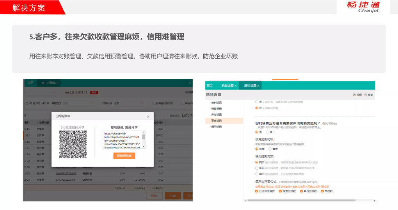Viewport: 398px width, 210px height.
Task: Uncheck 已订货未销货 checkbox
Action: 257,191
